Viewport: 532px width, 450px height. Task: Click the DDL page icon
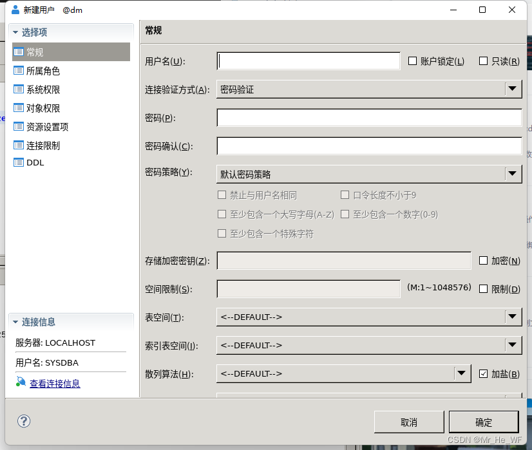pyautogui.click(x=19, y=162)
